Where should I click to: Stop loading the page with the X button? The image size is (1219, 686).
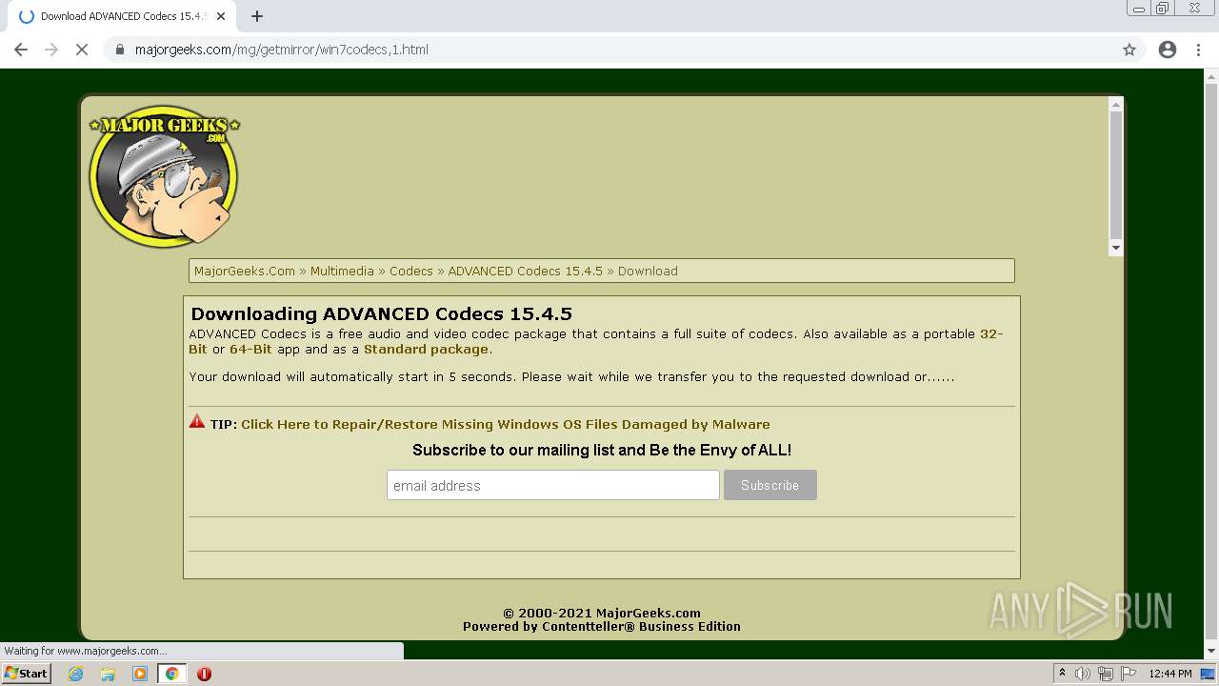click(x=82, y=50)
